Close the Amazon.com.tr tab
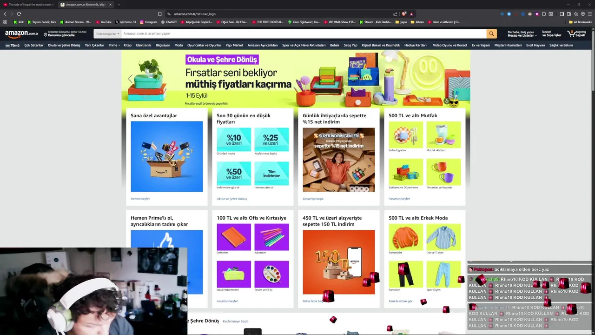The width and height of the screenshot is (595, 335). [110, 5]
